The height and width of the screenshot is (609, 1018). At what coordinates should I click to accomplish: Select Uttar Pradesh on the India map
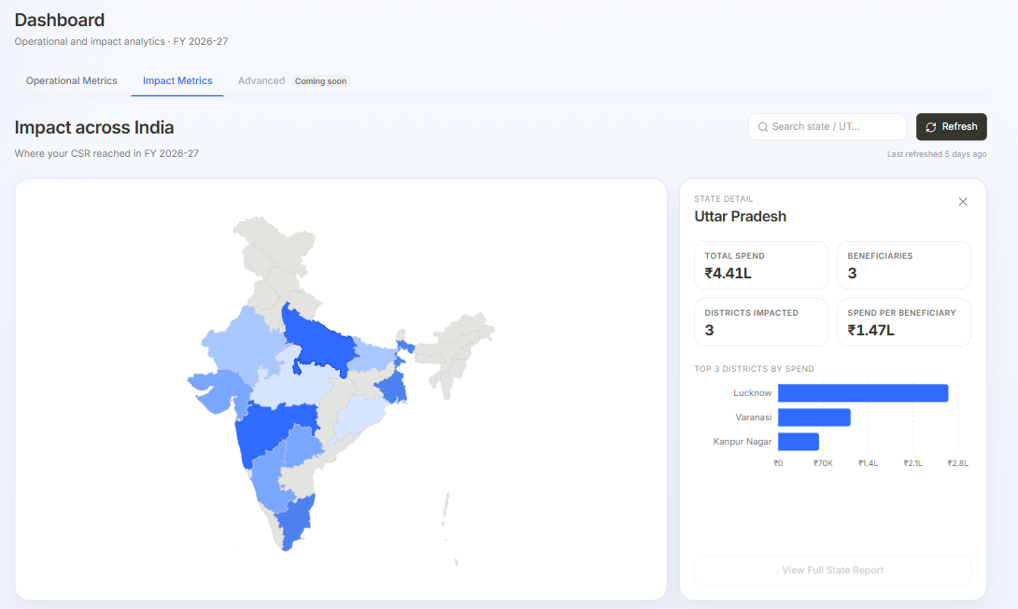(x=318, y=342)
